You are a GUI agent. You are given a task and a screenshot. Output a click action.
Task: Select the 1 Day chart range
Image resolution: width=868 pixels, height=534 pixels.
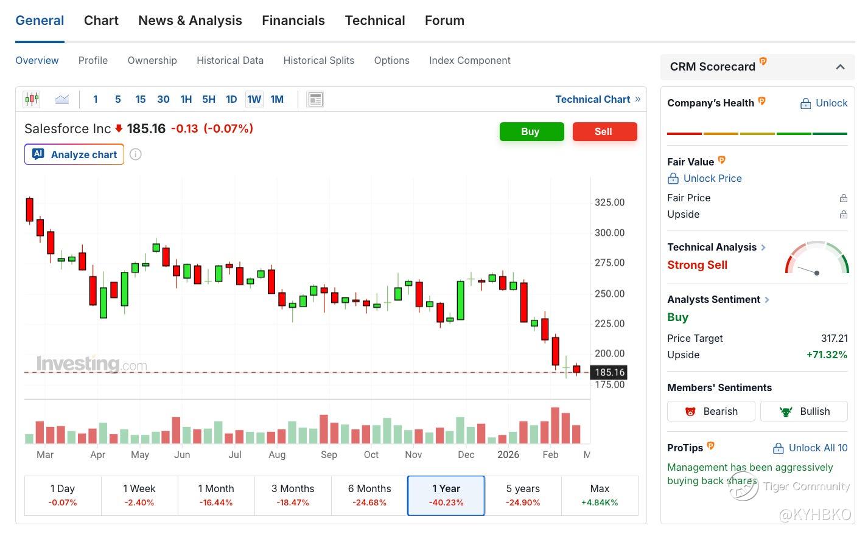(x=63, y=496)
